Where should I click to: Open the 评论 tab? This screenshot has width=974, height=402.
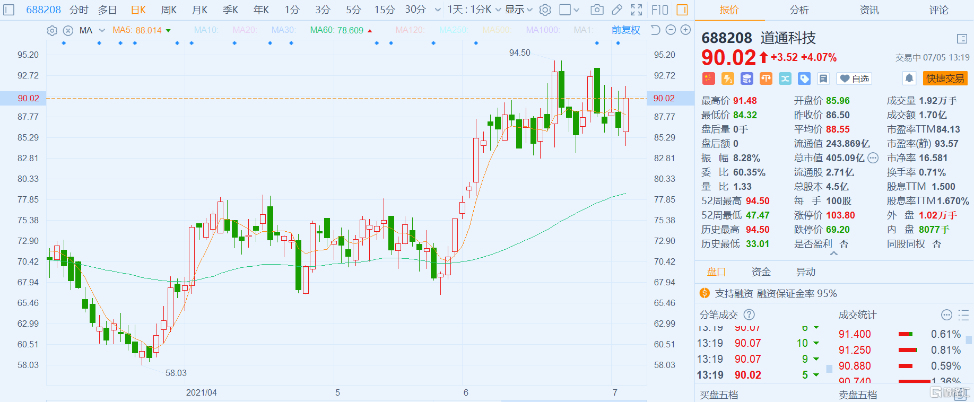click(938, 10)
